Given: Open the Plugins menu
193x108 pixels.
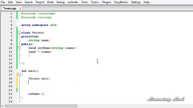Looking at the screenshot, I should pos(106,2).
